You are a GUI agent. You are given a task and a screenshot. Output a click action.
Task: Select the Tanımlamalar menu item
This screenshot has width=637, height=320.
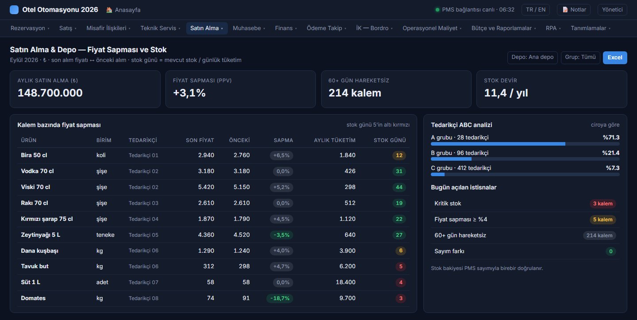[x=591, y=28]
